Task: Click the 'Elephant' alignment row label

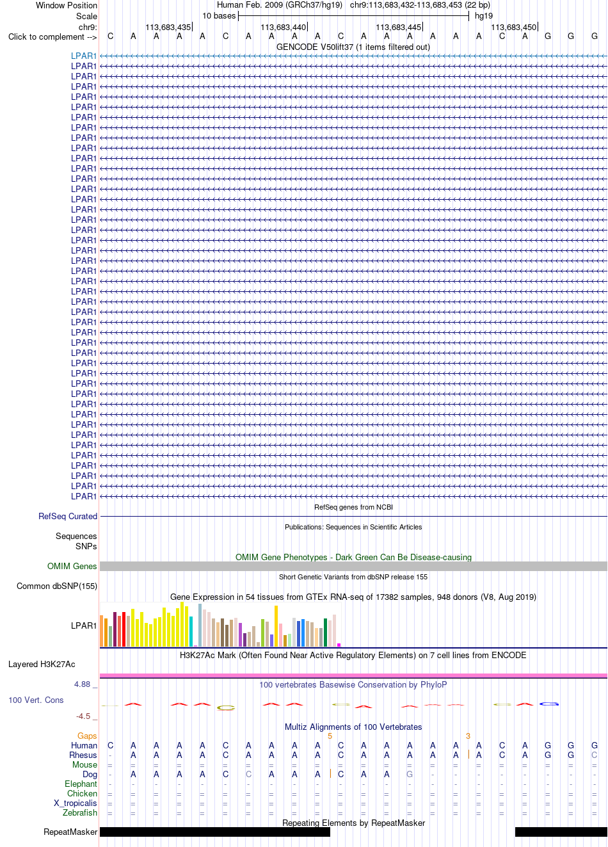Action: pos(81,784)
